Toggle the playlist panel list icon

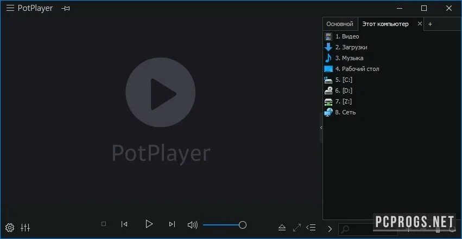[x=311, y=228]
